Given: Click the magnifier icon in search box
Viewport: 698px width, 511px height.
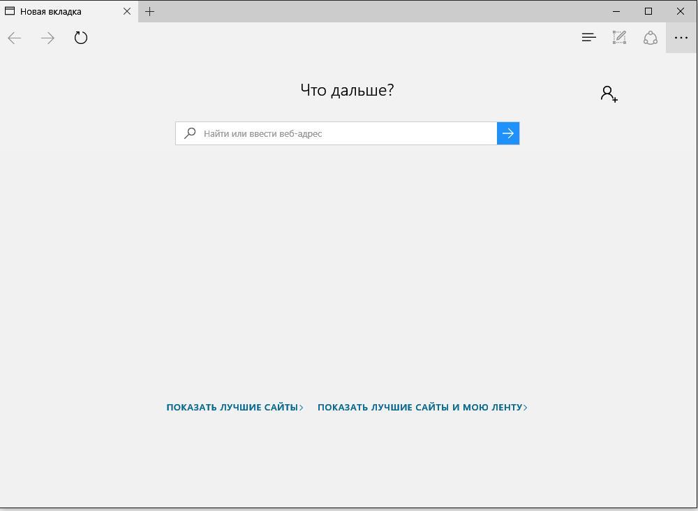Looking at the screenshot, I should pyautogui.click(x=190, y=133).
